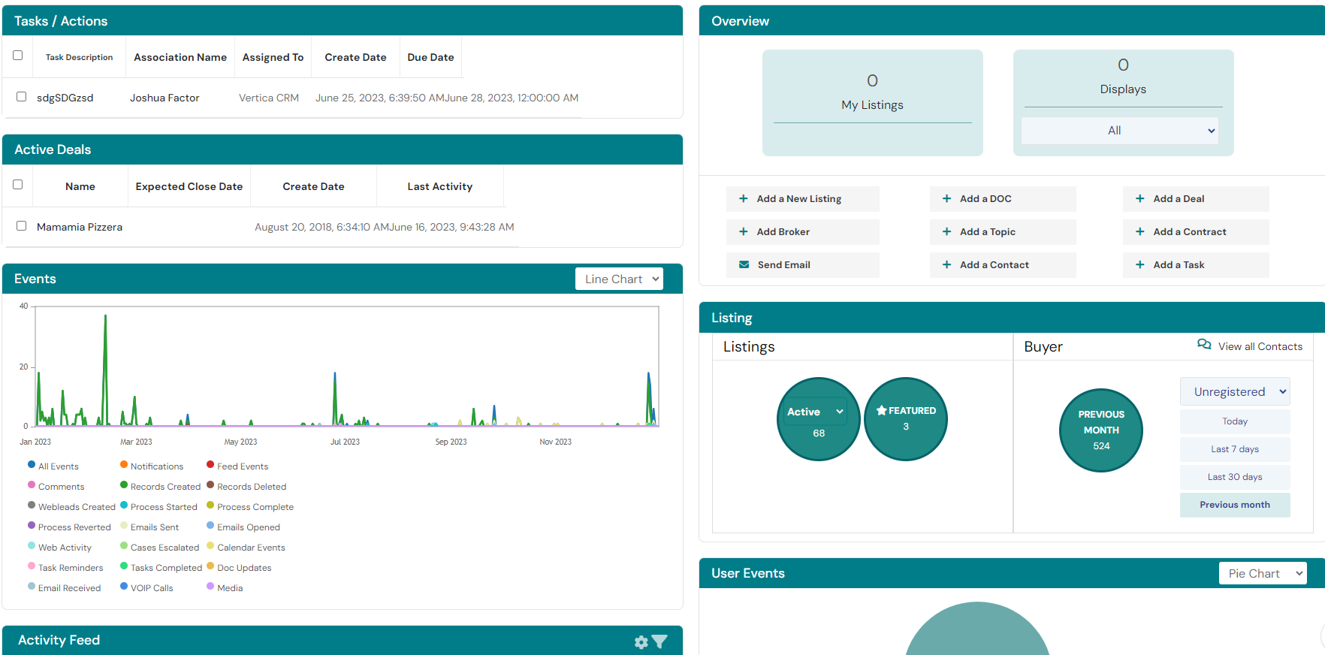Image resolution: width=1325 pixels, height=655 pixels.
Task: Click the Add Broker button
Action: [x=802, y=232]
